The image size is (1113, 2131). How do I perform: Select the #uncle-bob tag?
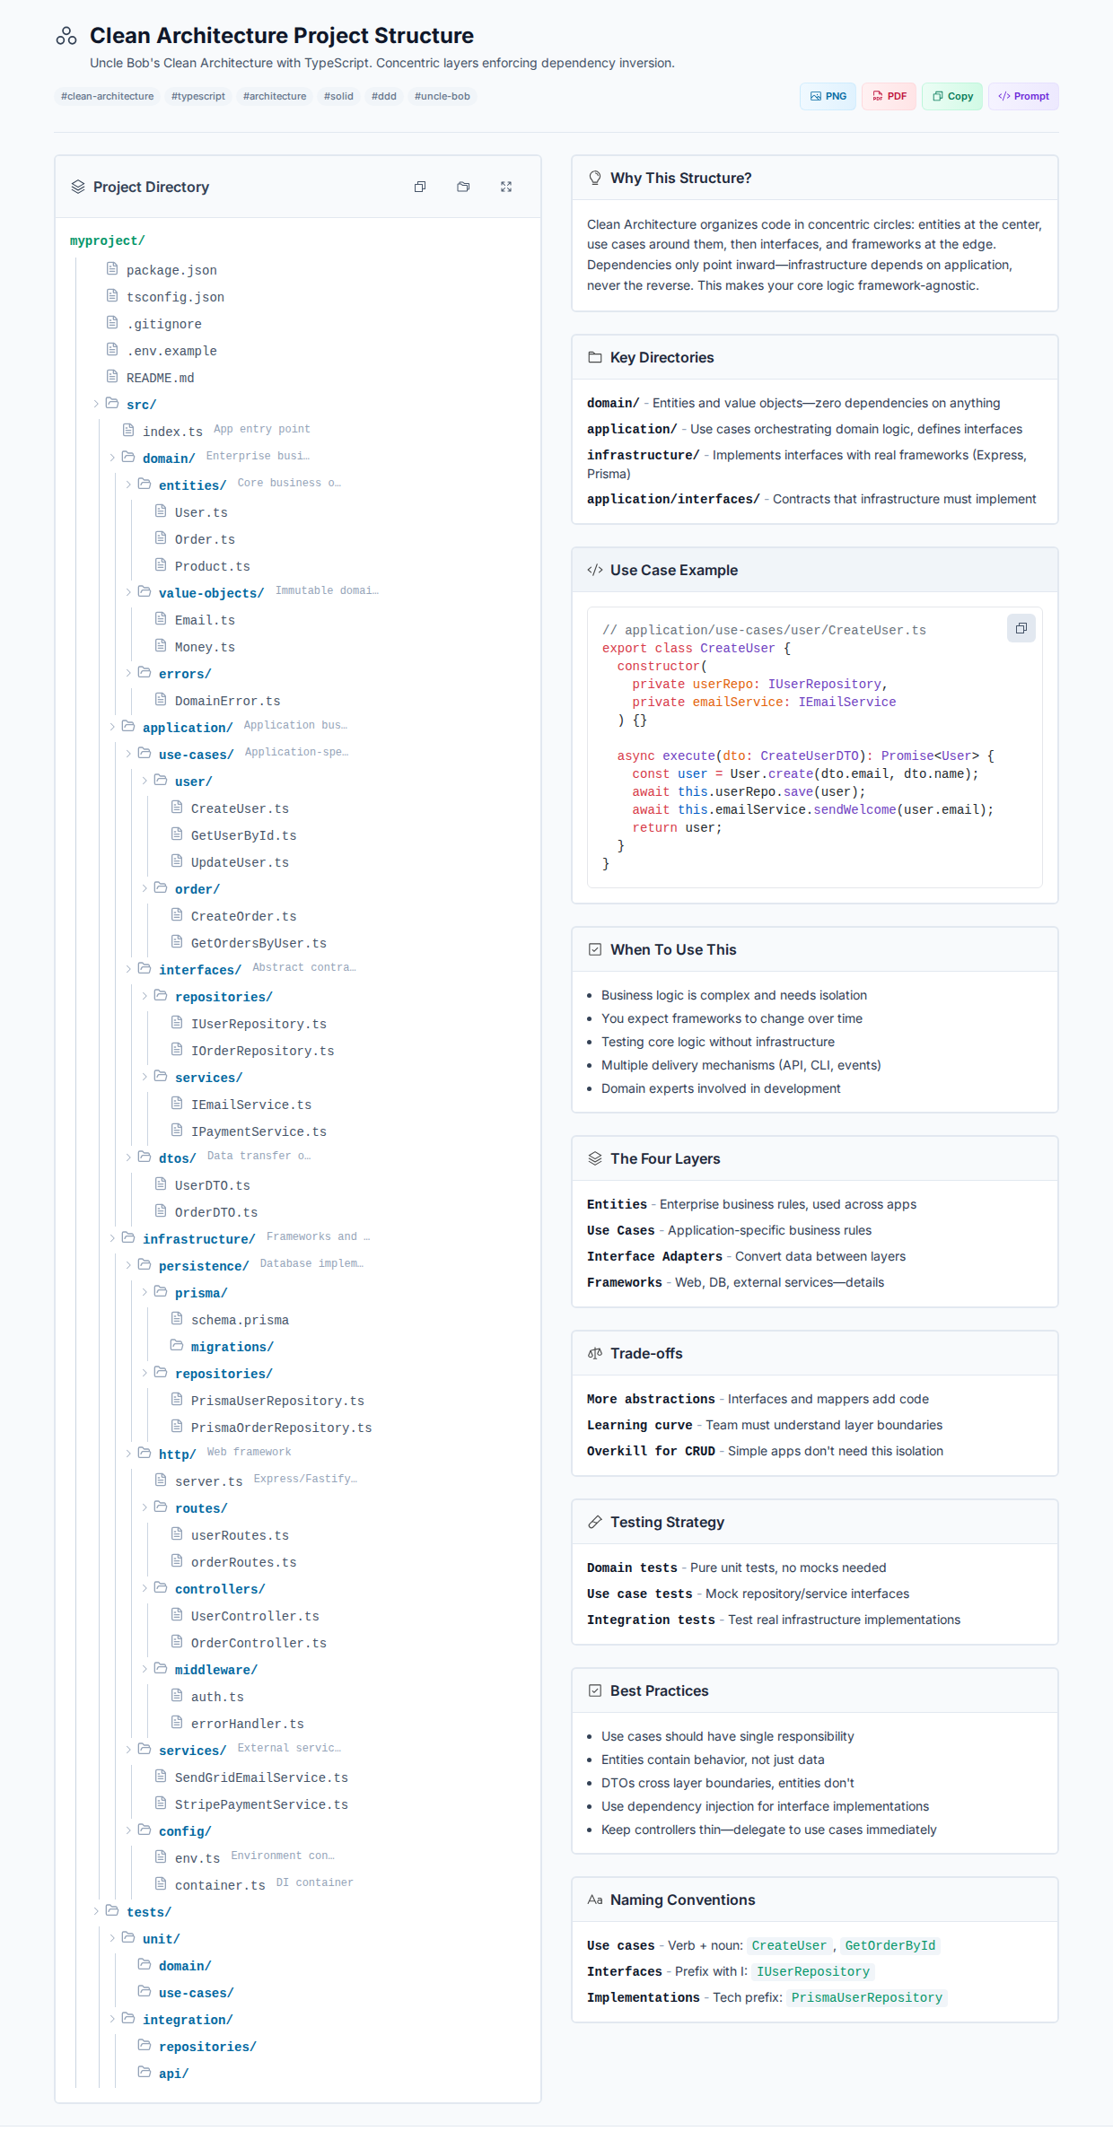click(x=442, y=96)
